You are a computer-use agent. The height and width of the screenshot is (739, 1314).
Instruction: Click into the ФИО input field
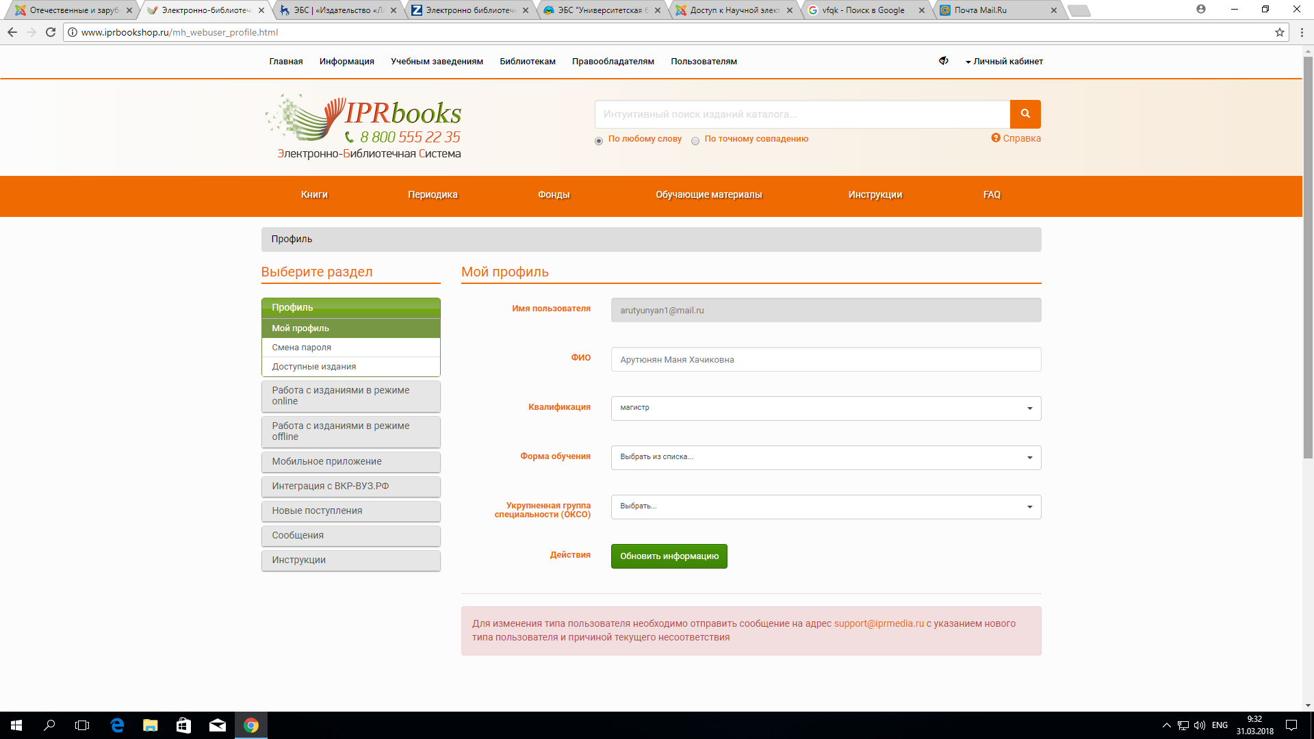(825, 359)
